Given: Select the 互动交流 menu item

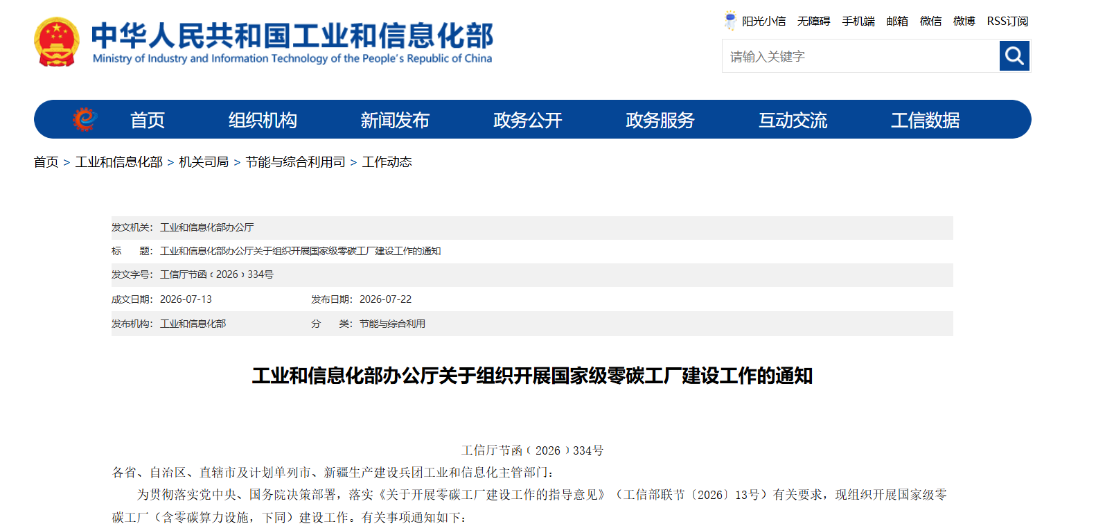Looking at the screenshot, I should point(793,120).
